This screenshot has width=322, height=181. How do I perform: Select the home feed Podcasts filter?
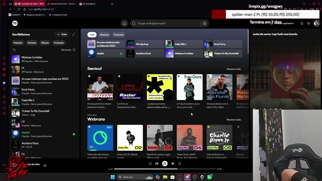(119, 35)
